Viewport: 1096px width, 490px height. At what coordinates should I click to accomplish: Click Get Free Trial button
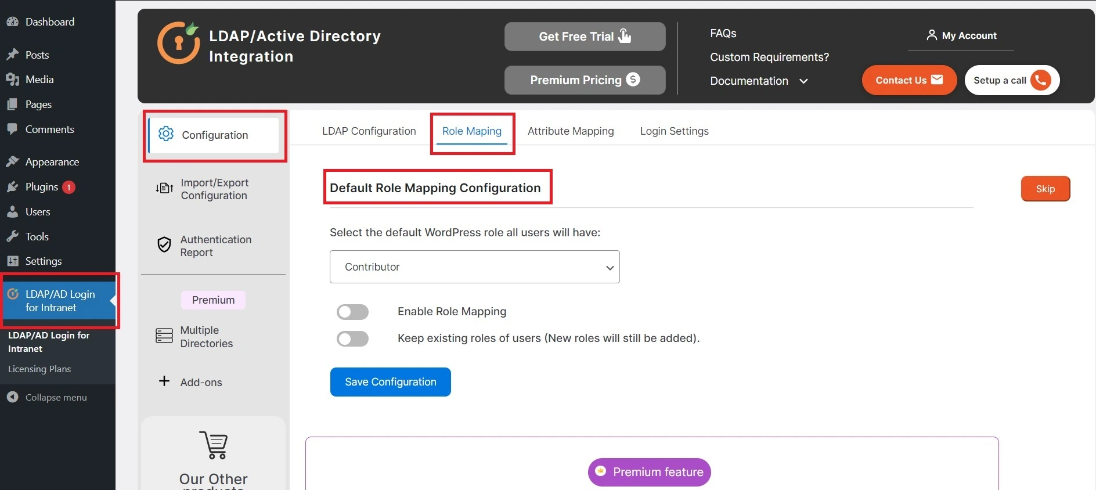pos(585,37)
